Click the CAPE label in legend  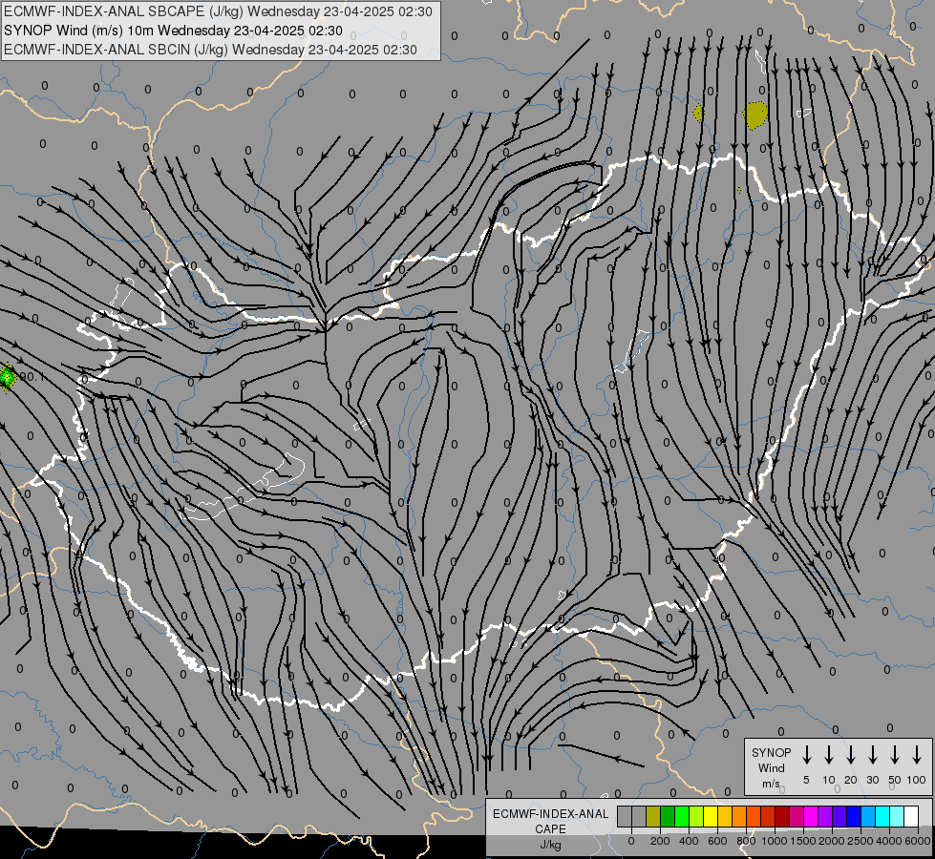click(550, 829)
